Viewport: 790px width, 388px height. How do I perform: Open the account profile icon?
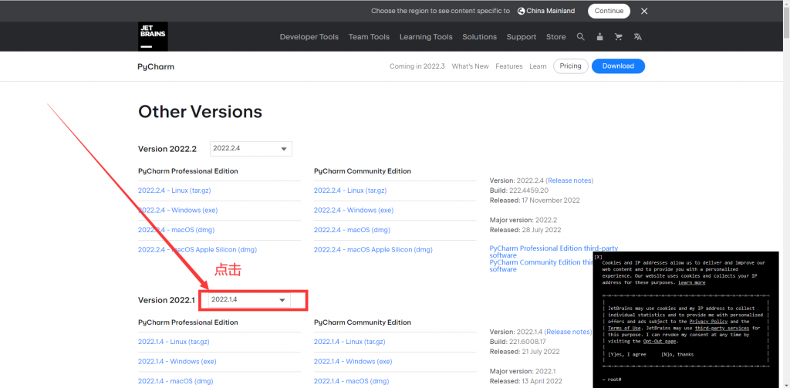(x=599, y=37)
